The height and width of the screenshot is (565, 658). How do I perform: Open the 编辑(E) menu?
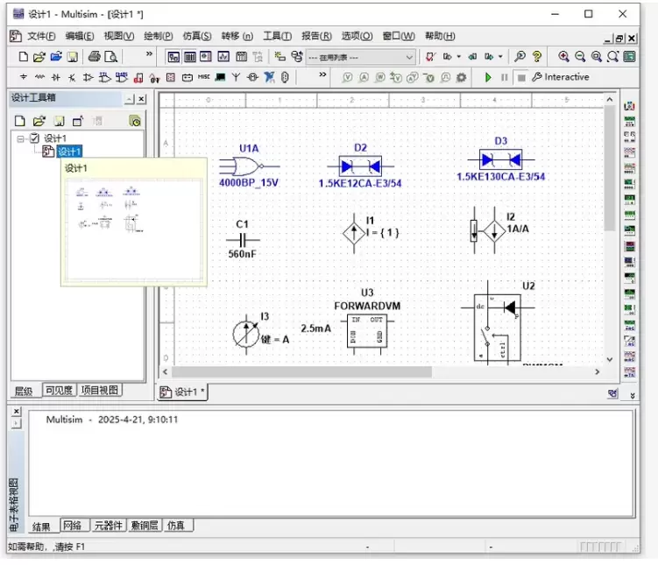[80, 36]
